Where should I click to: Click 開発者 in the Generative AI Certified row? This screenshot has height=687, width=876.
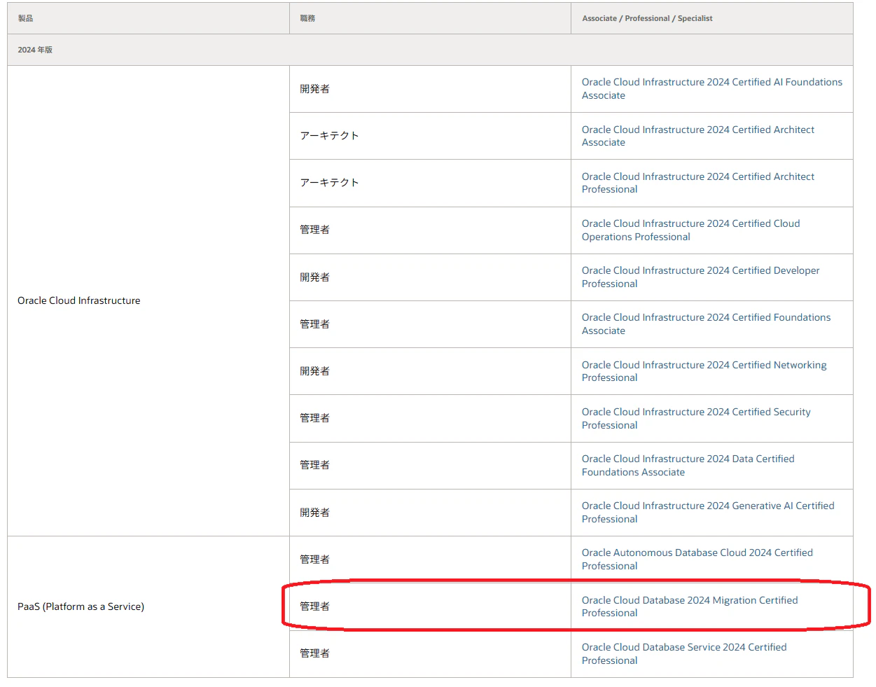(314, 513)
